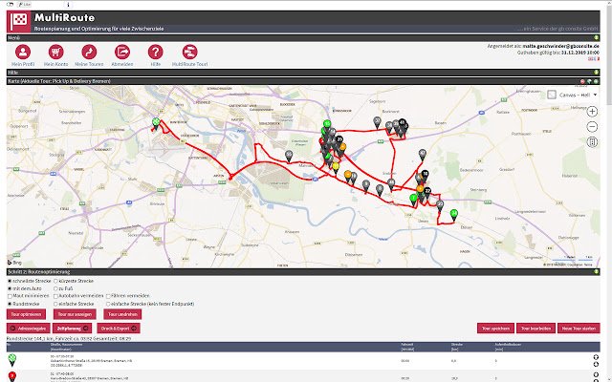
Task: Select the zu Fuß radio button
Action: pos(55,288)
